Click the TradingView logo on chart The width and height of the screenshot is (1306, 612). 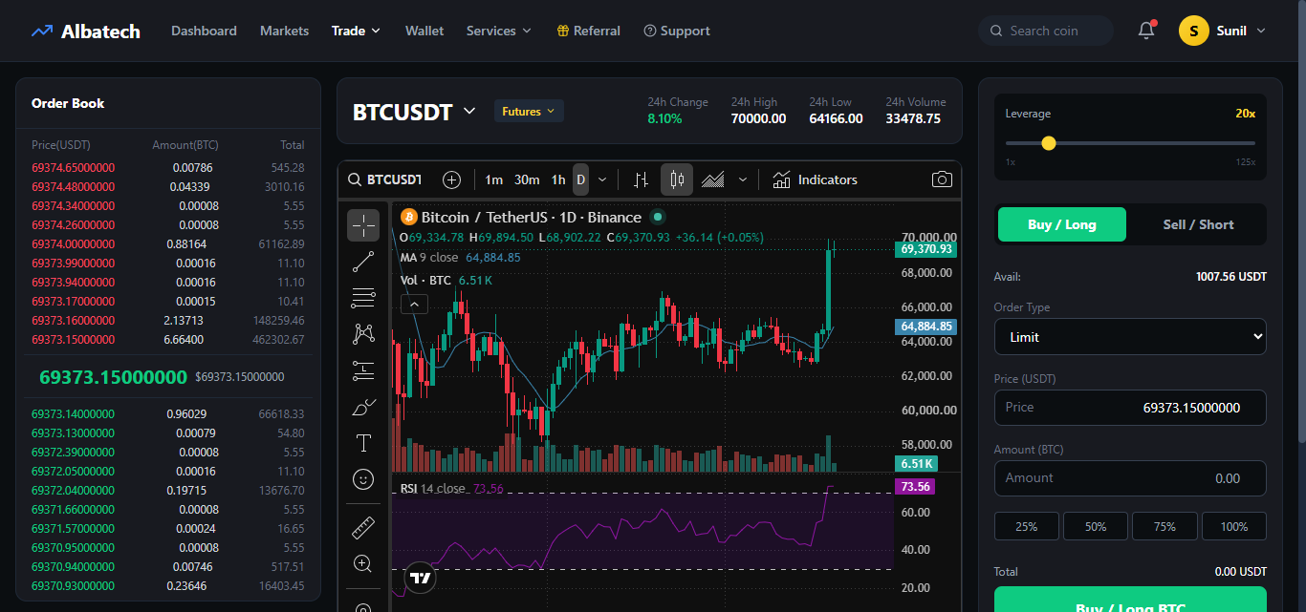click(x=421, y=577)
